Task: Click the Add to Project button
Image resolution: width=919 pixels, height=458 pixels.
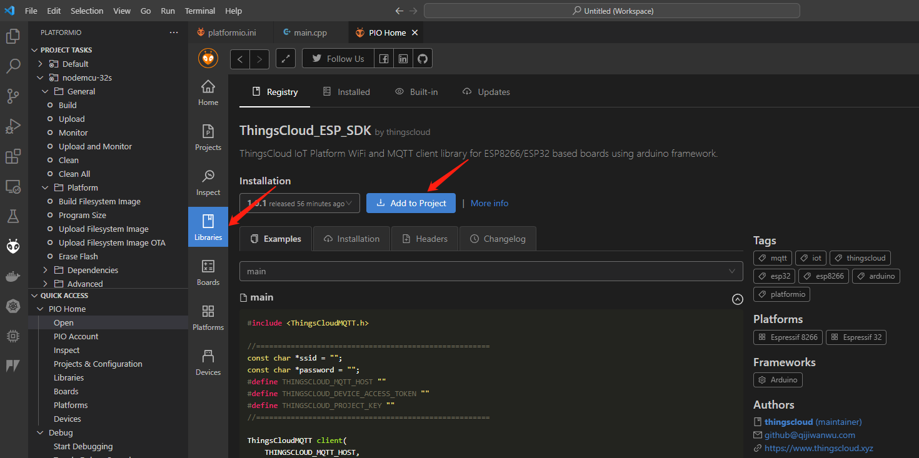Action: pos(411,203)
